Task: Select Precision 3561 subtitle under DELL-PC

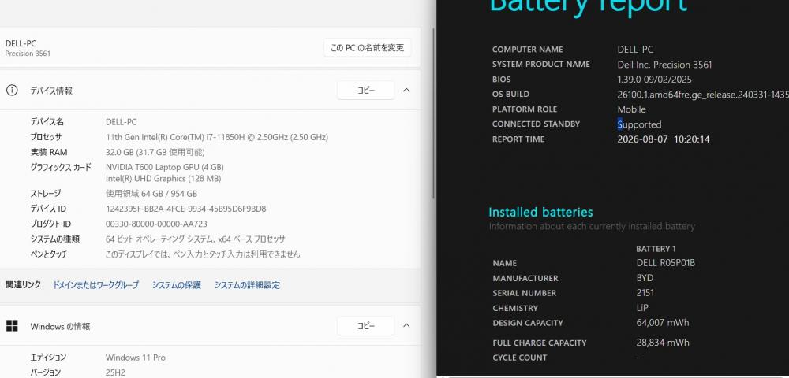Action: (28, 54)
